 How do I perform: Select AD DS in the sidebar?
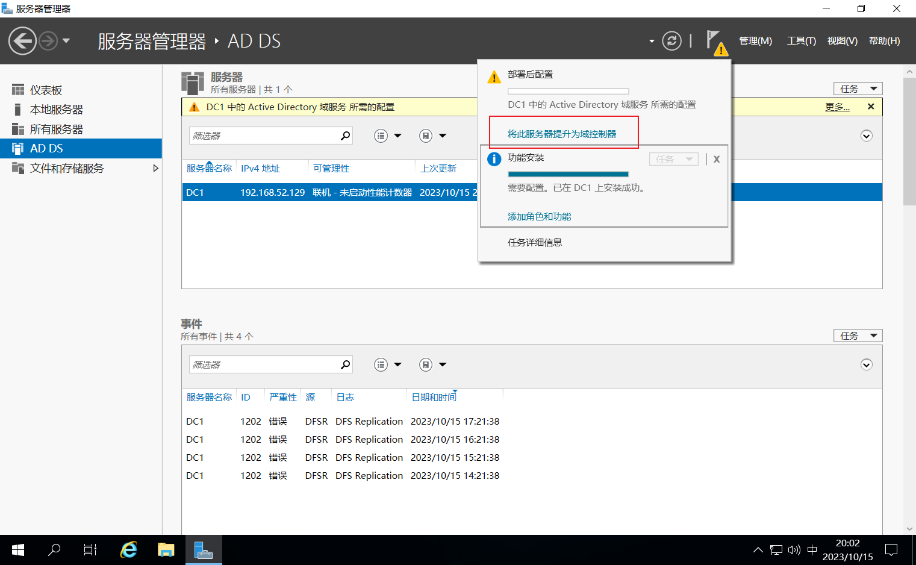[81, 148]
